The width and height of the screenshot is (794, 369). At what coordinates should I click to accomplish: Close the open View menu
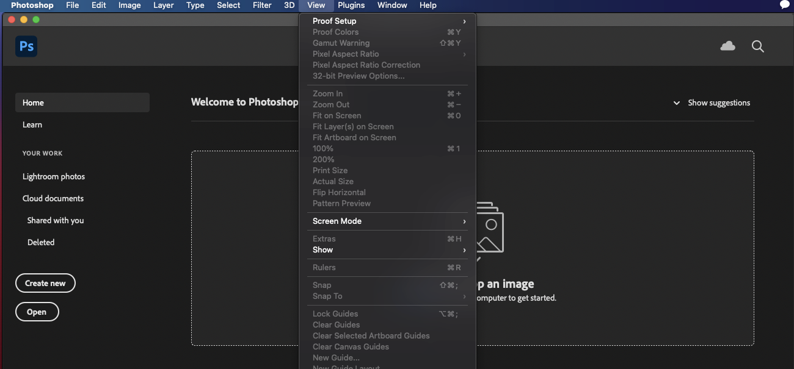316,5
